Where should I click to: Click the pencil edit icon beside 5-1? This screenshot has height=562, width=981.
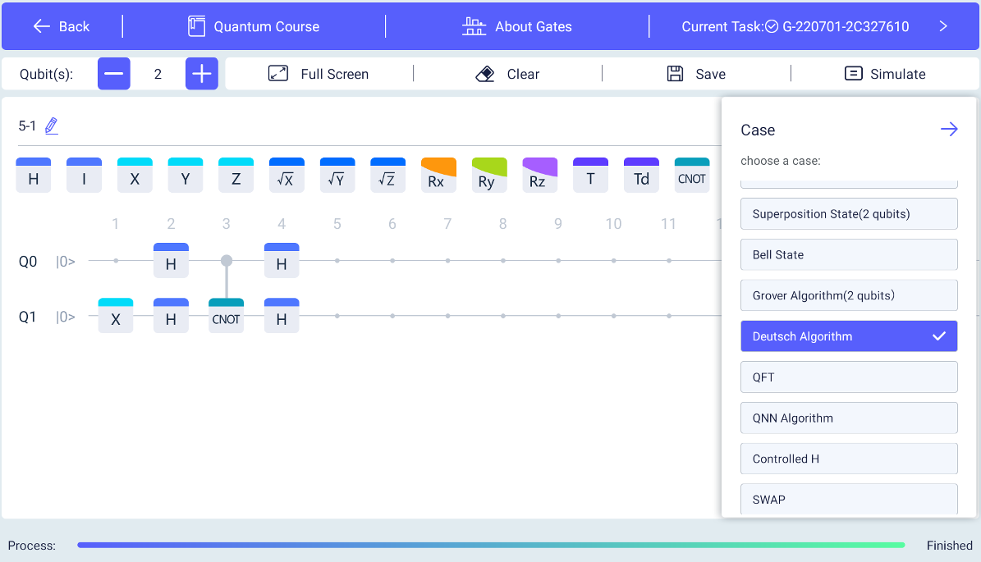pos(52,126)
